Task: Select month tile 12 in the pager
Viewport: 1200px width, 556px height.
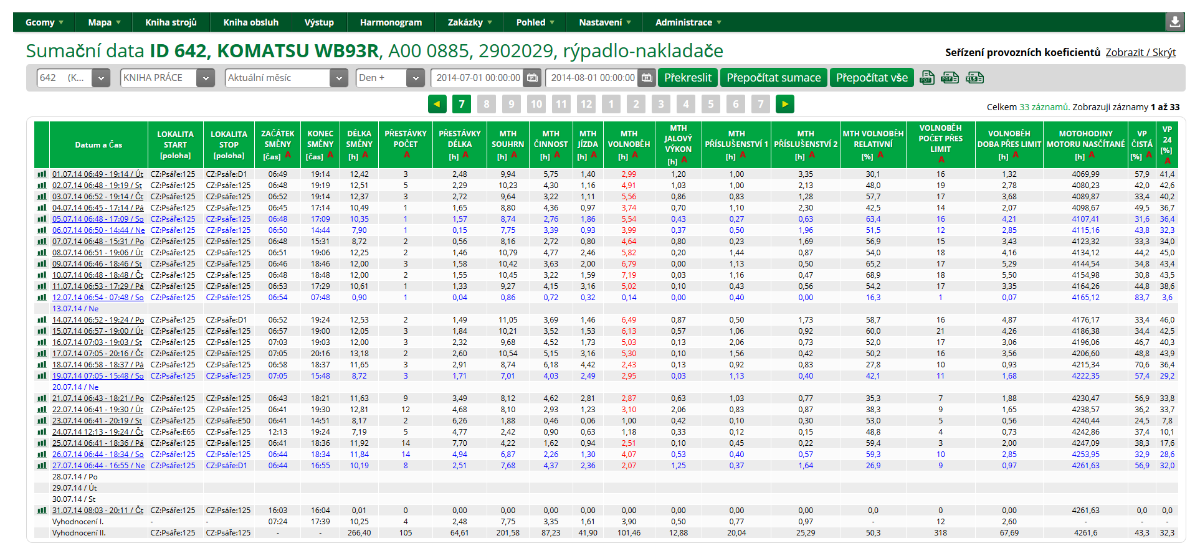Action: click(x=586, y=104)
